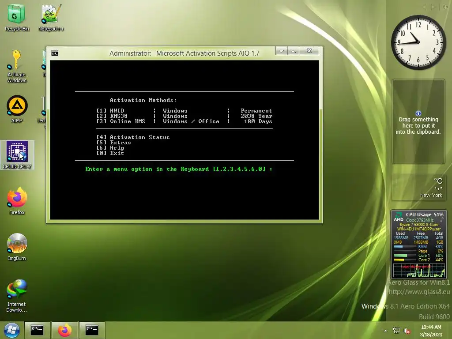Image resolution: width=452 pixels, height=339 pixels.
Task: Click the CPU history graph in gadget
Action: (x=419, y=271)
